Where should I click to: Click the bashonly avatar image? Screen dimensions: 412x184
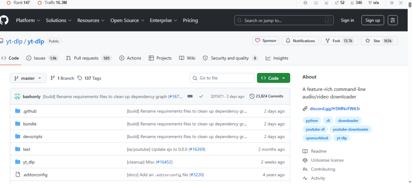17,97
